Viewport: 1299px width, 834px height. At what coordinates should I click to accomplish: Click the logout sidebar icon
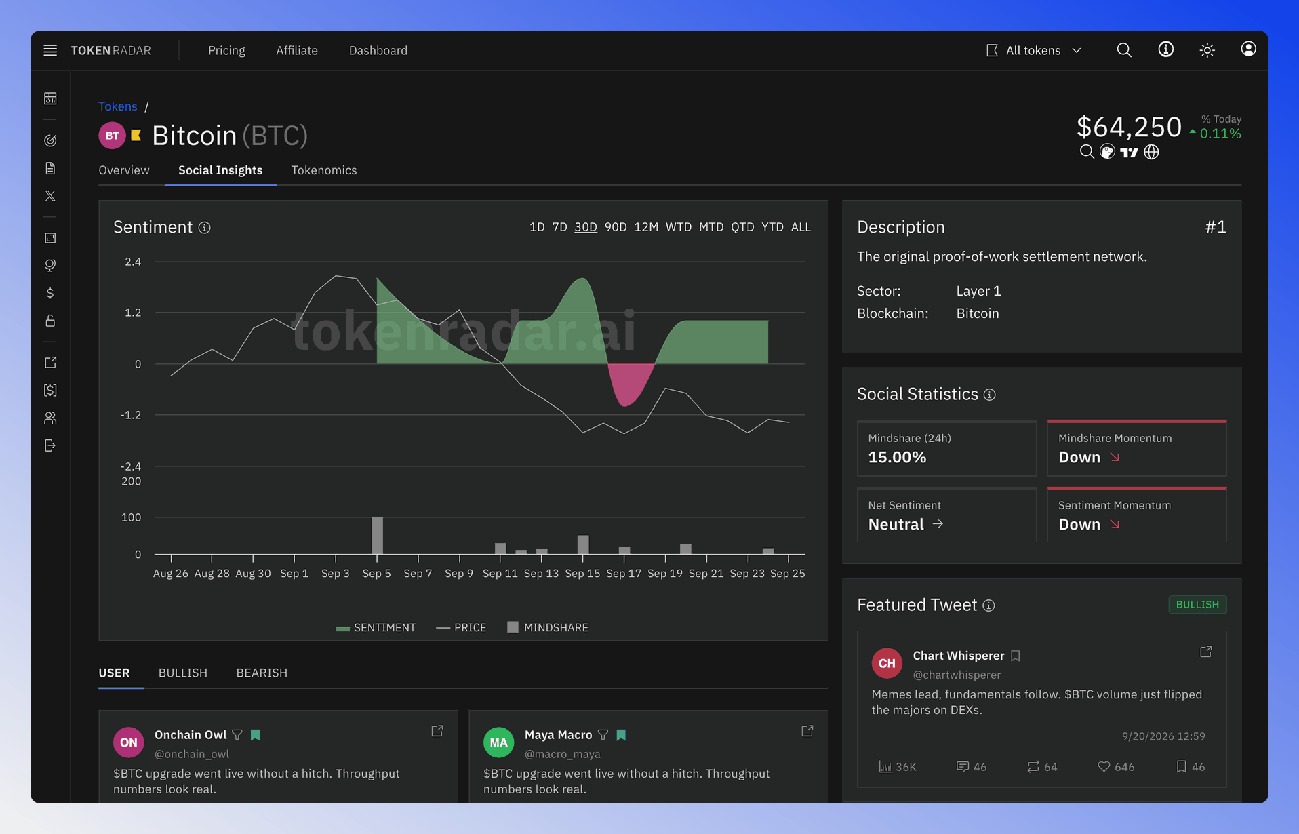[x=50, y=445]
